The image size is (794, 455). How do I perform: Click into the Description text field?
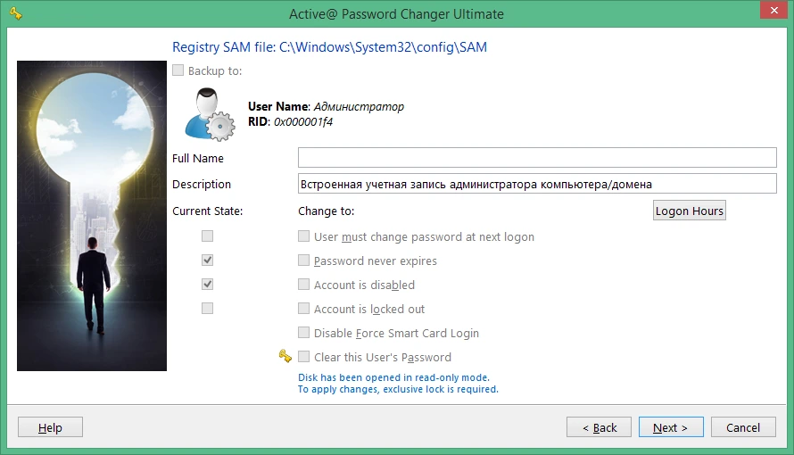click(x=537, y=184)
